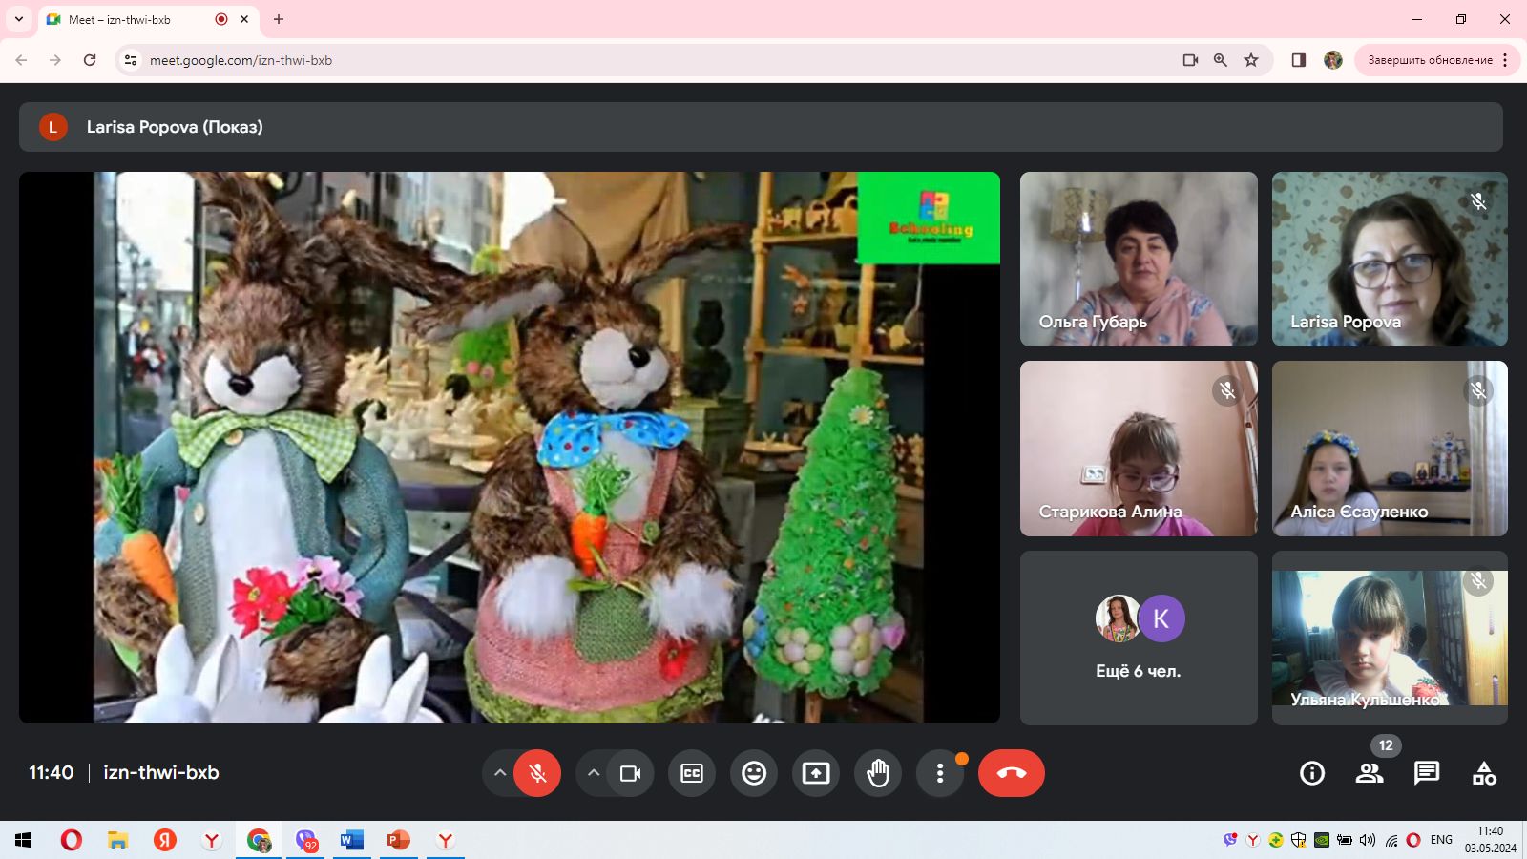This screenshot has width=1527, height=859.
Task: Open the activities shapes icon
Action: (x=1484, y=773)
